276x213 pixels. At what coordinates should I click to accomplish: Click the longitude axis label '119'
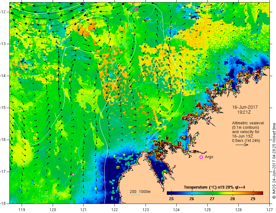tap(22, 210)
